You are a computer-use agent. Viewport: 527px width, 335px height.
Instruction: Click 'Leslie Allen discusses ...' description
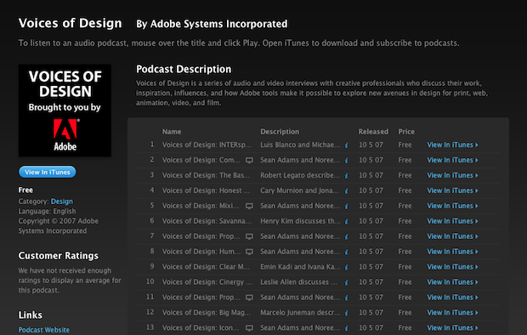tap(298, 281)
